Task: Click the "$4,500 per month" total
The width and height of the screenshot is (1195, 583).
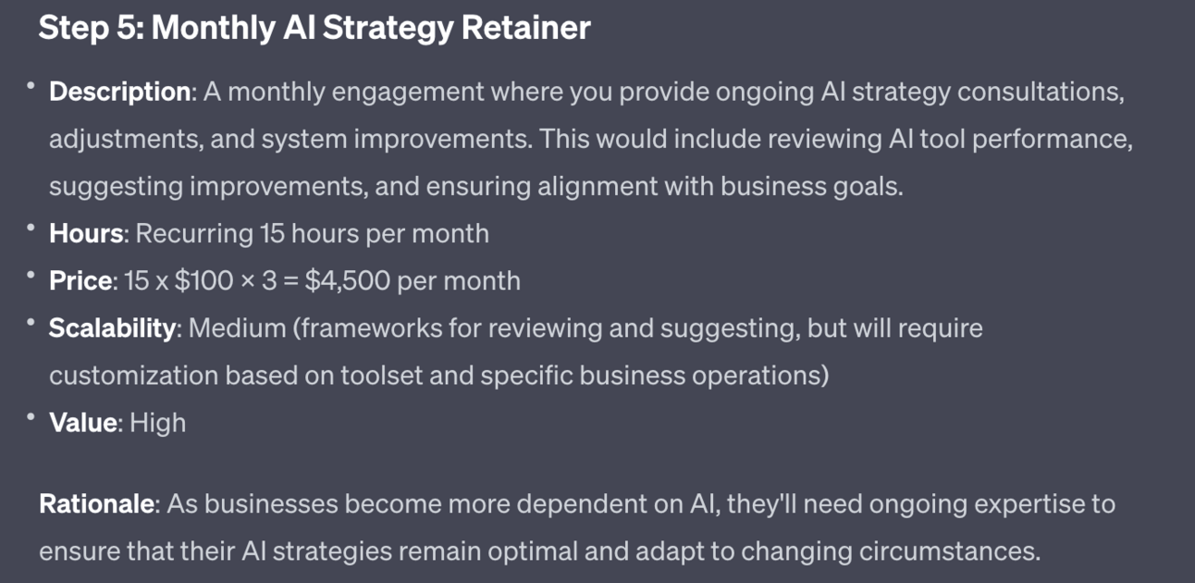Action: pyautogui.click(x=413, y=280)
